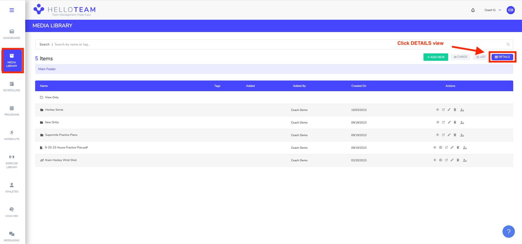
Task: Click permissions icon for Supermite Practice Plans
Action: point(462,135)
